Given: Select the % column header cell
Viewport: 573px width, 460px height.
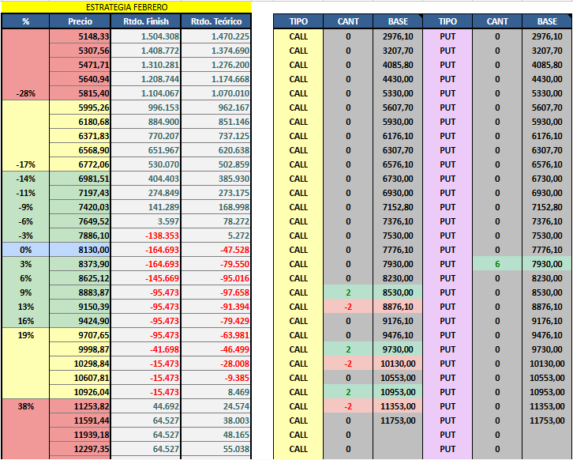Looking at the screenshot, I should (25, 21).
